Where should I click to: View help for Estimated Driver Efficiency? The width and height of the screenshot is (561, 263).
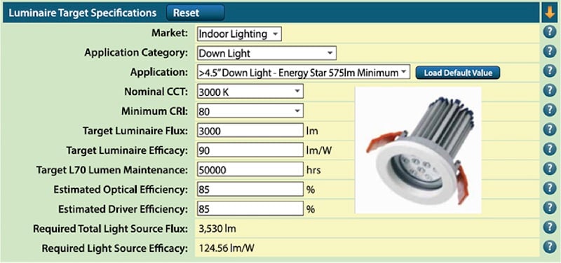tap(550, 208)
